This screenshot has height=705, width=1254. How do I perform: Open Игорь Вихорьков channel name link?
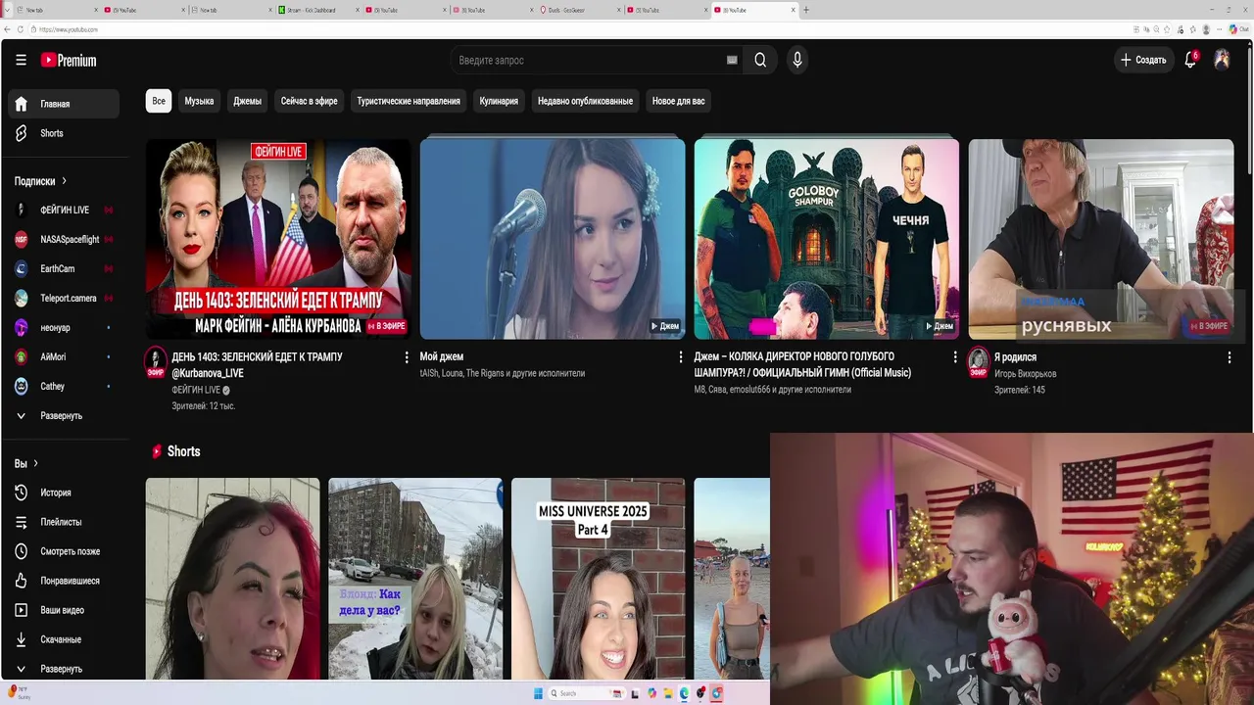[x=1025, y=374]
